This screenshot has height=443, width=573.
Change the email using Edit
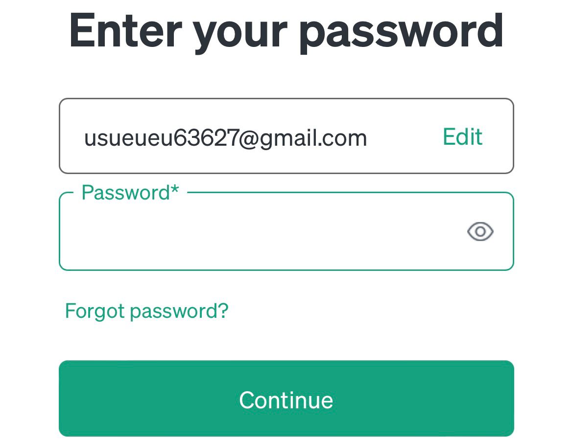(x=462, y=137)
